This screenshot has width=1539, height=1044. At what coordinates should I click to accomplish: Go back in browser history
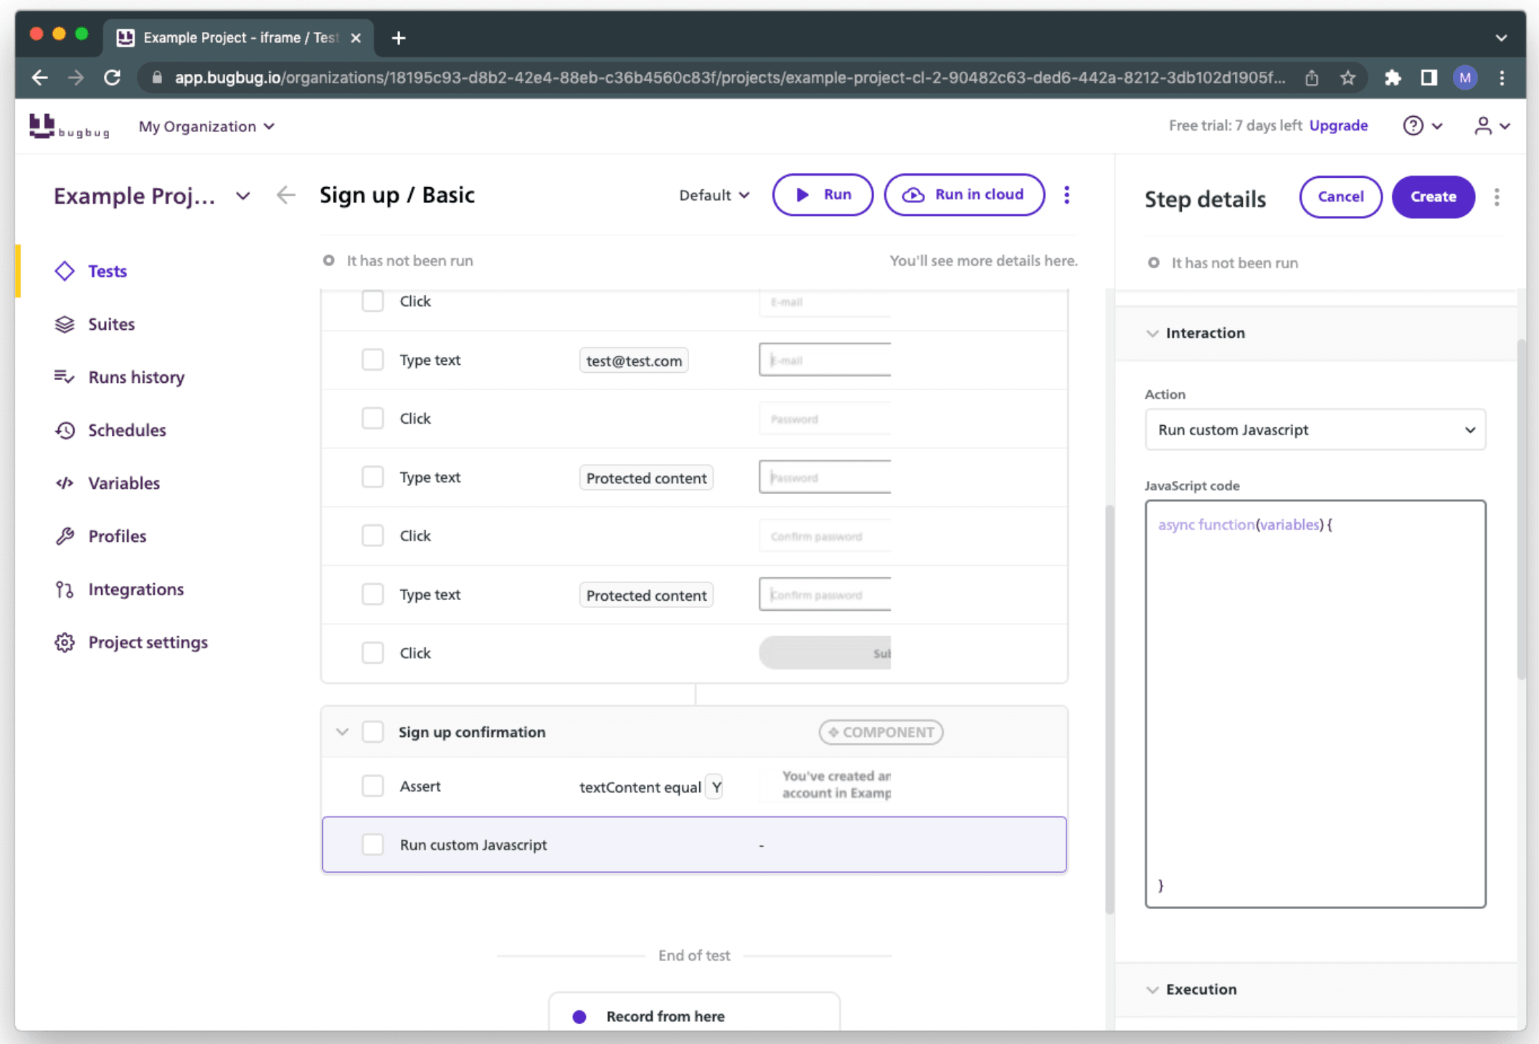(x=40, y=77)
